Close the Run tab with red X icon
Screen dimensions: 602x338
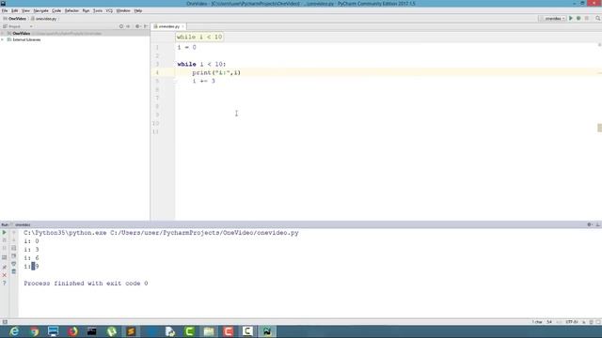(x=4, y=275)
